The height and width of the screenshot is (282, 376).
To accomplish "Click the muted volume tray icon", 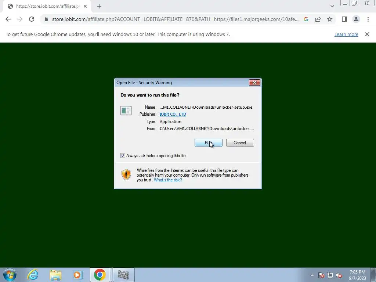I will point(339,275).
